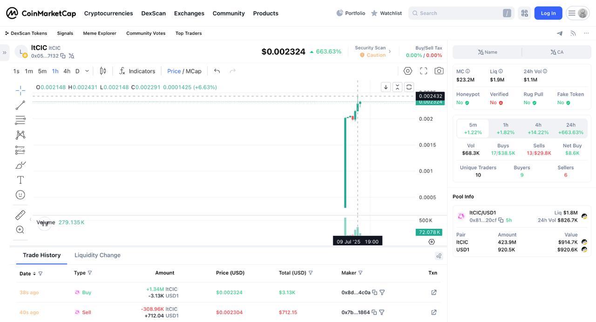
Task: Toggle between Price and MCap display
Action: coord(184,71)
